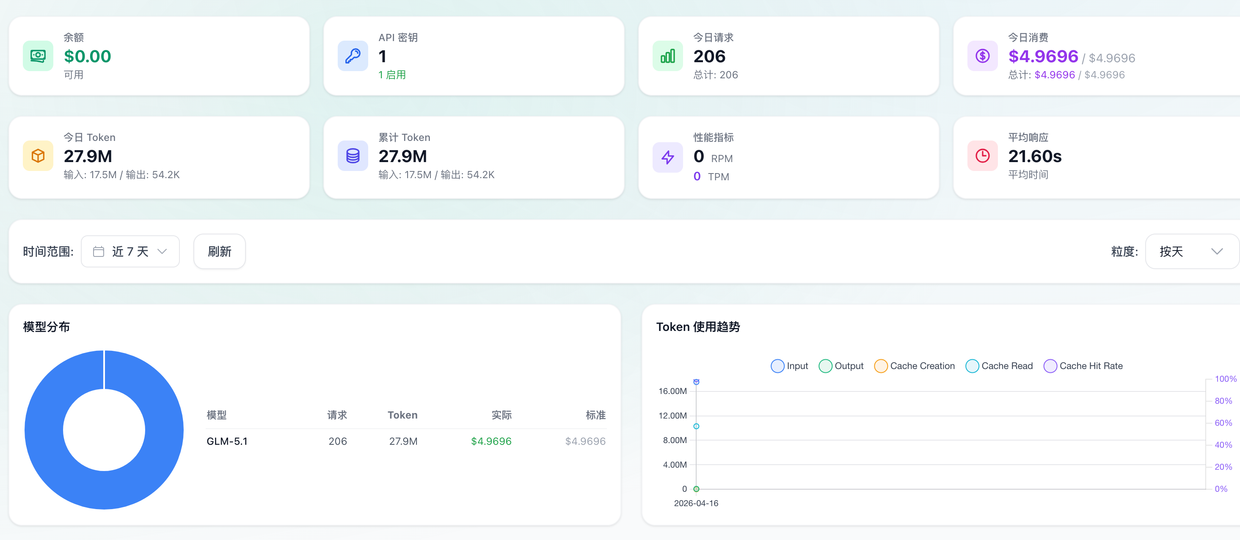The height and width of the screenshot is (540, 1240).
Task: Click the green balance cash icon
Action: 38,56
